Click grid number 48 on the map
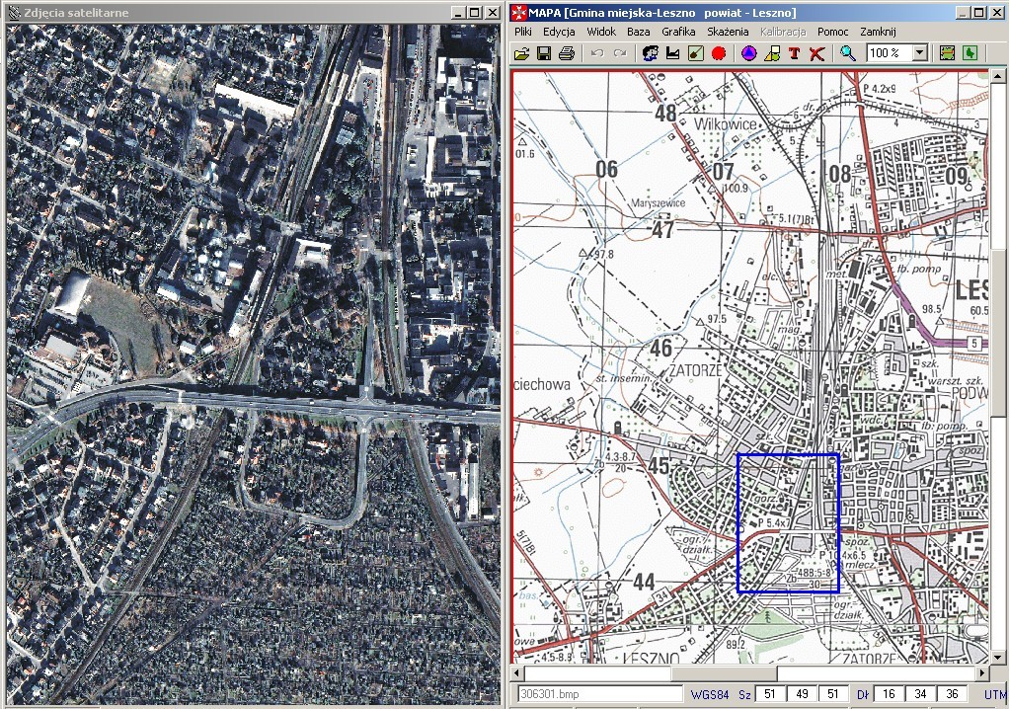The height and width of the screenshot is (709, 1009). [x=665, y=114]
